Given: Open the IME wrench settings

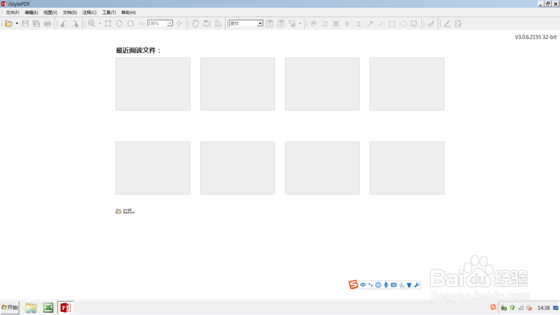Looking at the screenshot, I should pyautogui.click(x=417, y=285).
